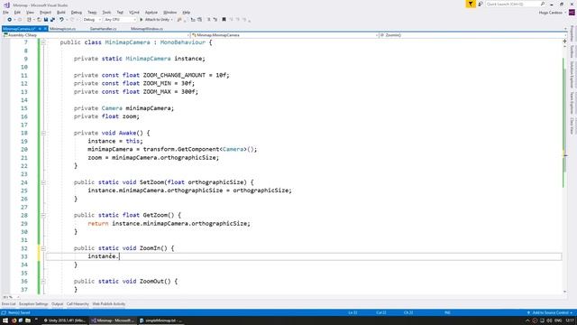577x325 pixels.
Task: Click the Save toolbar icon
Action: click(46, 20)
